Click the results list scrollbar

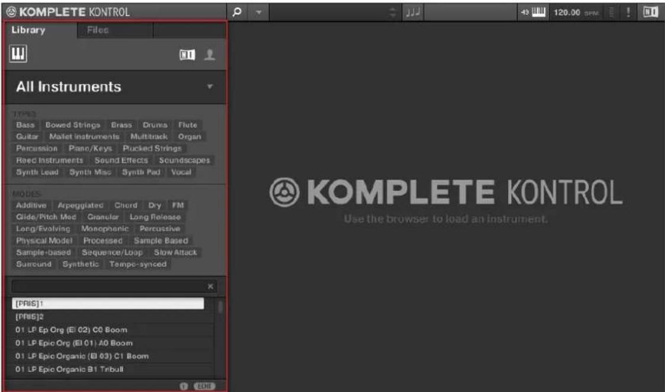coord(220,307)
